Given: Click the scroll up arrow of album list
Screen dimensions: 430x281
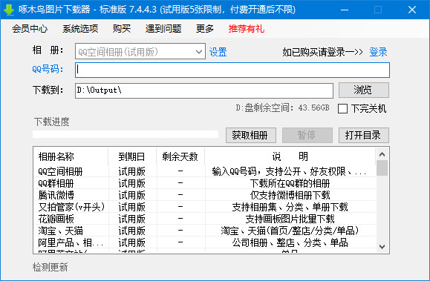Looking at the screenshot, I should tap(382, 154).
